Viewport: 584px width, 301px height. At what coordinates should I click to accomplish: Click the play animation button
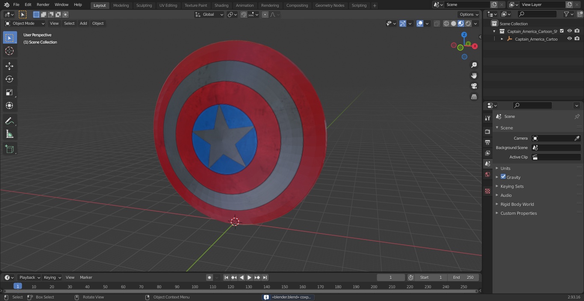click(x=249, y=278)
